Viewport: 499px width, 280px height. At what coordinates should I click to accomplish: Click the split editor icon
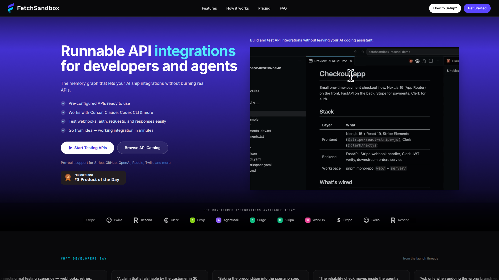(x=431, y=61)
